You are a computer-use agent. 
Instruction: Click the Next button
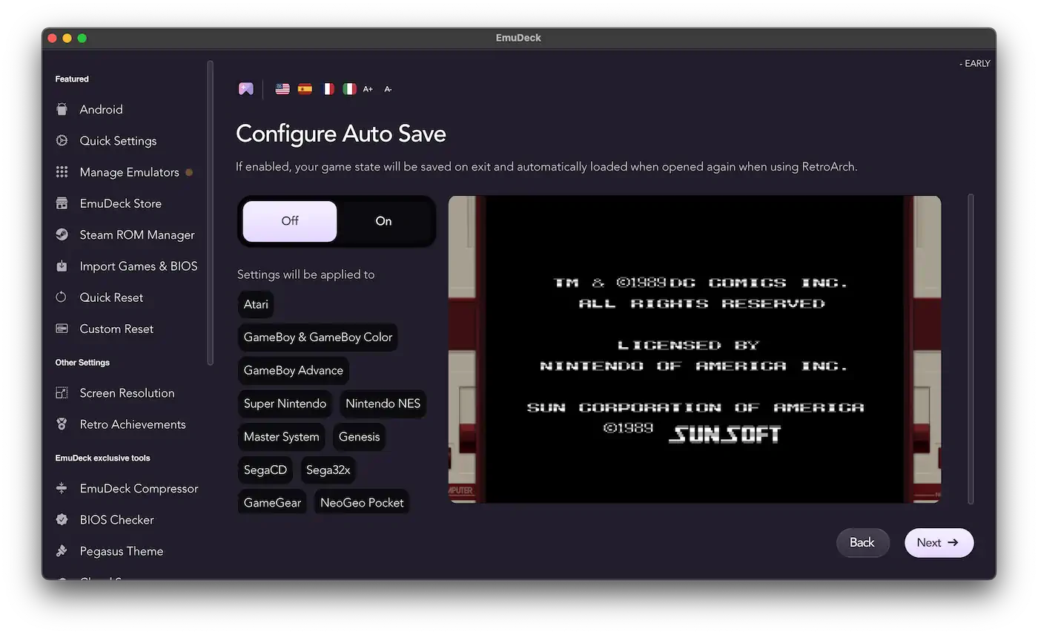939,542
